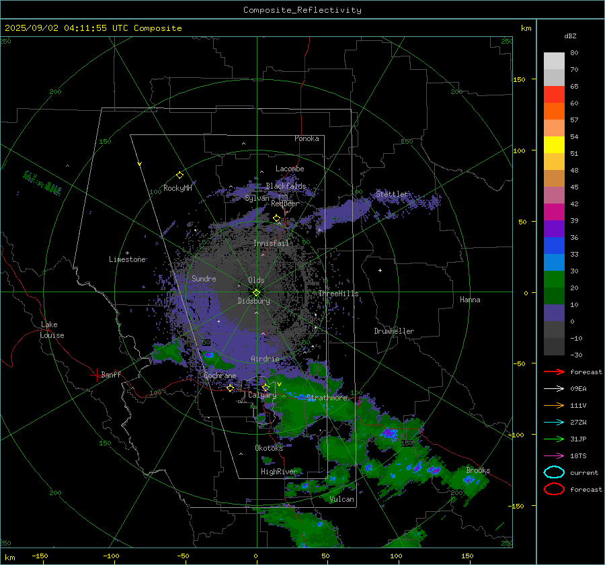
Task: Click the Lacombe city label
Action: click(x=290, y=169)
